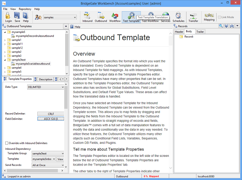Viewport: 242px width, 180px height.
Task: Select the Template Properties tab
Action: [18, 79]
